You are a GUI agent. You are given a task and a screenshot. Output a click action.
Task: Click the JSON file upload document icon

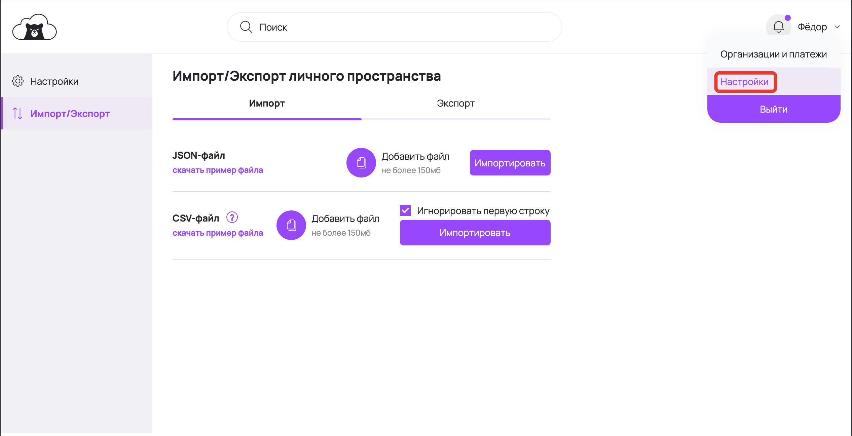pos(361,162)
